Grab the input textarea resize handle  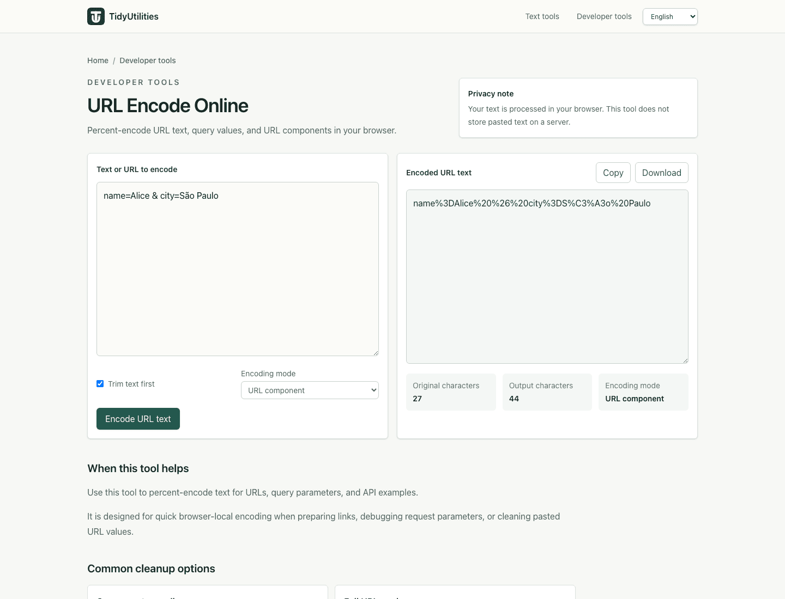(376, 353)
